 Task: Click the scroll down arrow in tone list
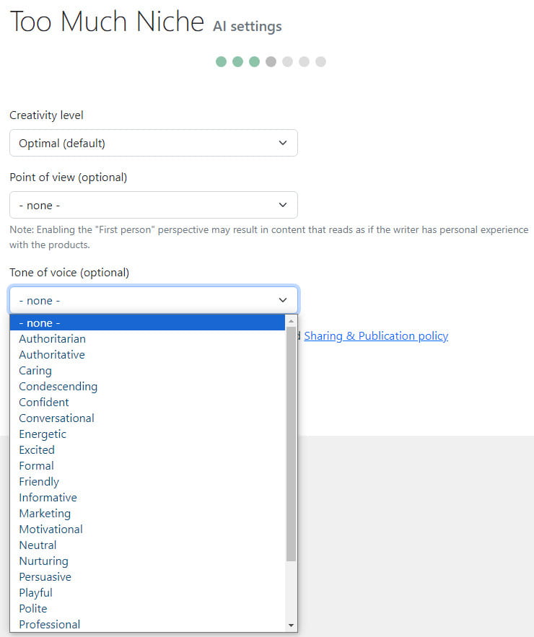click(x=291, y=625)
